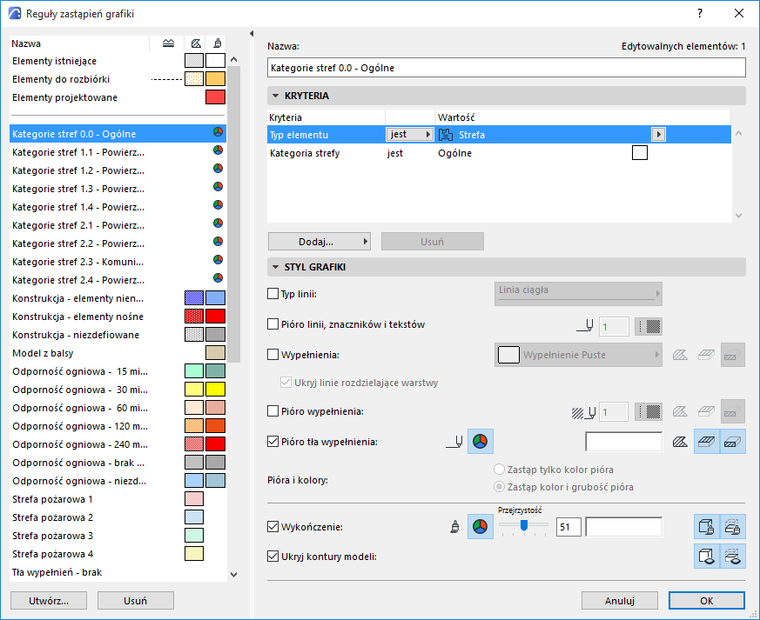The image size is (760, 620).
Task: Click red swatch of Elementy projektowane
Action: pyautogui.click(x=215, y=97)
